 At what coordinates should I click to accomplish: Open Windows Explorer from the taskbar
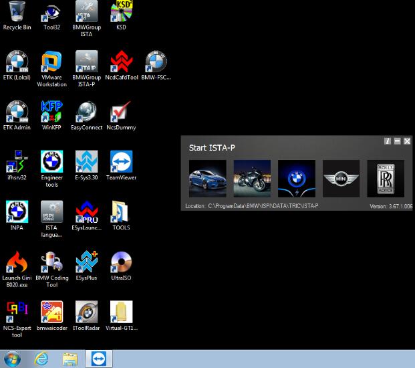point(70,359)
